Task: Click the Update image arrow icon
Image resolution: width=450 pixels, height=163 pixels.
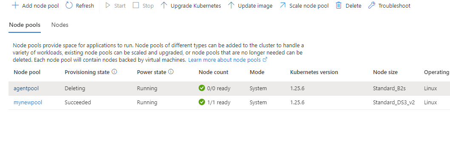Action: (231, 6)
